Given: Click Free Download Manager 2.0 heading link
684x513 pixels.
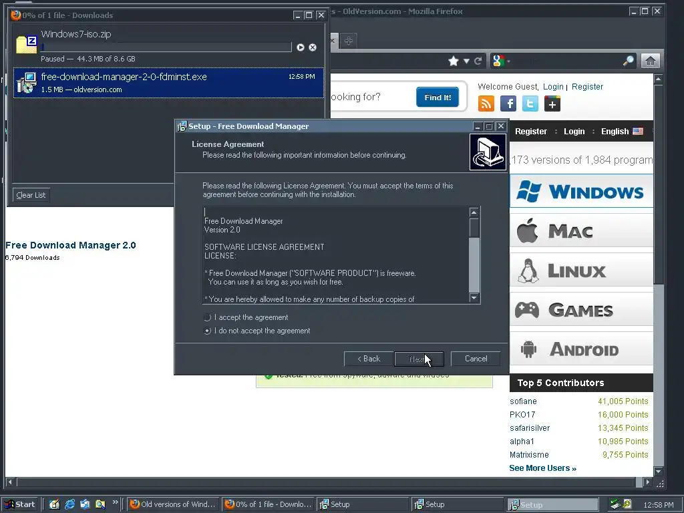Looking at the screenshot, I should [70, 245].
